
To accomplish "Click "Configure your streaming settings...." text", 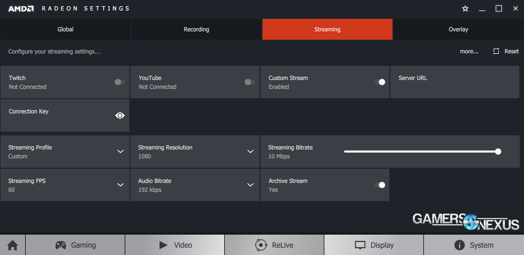I will [x=54, y=52].
